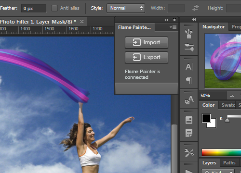The width and height of the screenshot is (241, 173).
Task: Collapse the Flame Painter panel to icons
Action: pos(167,20)
